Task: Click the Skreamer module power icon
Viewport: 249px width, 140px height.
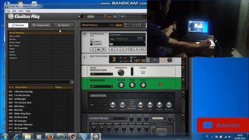Action: [183, 79]
